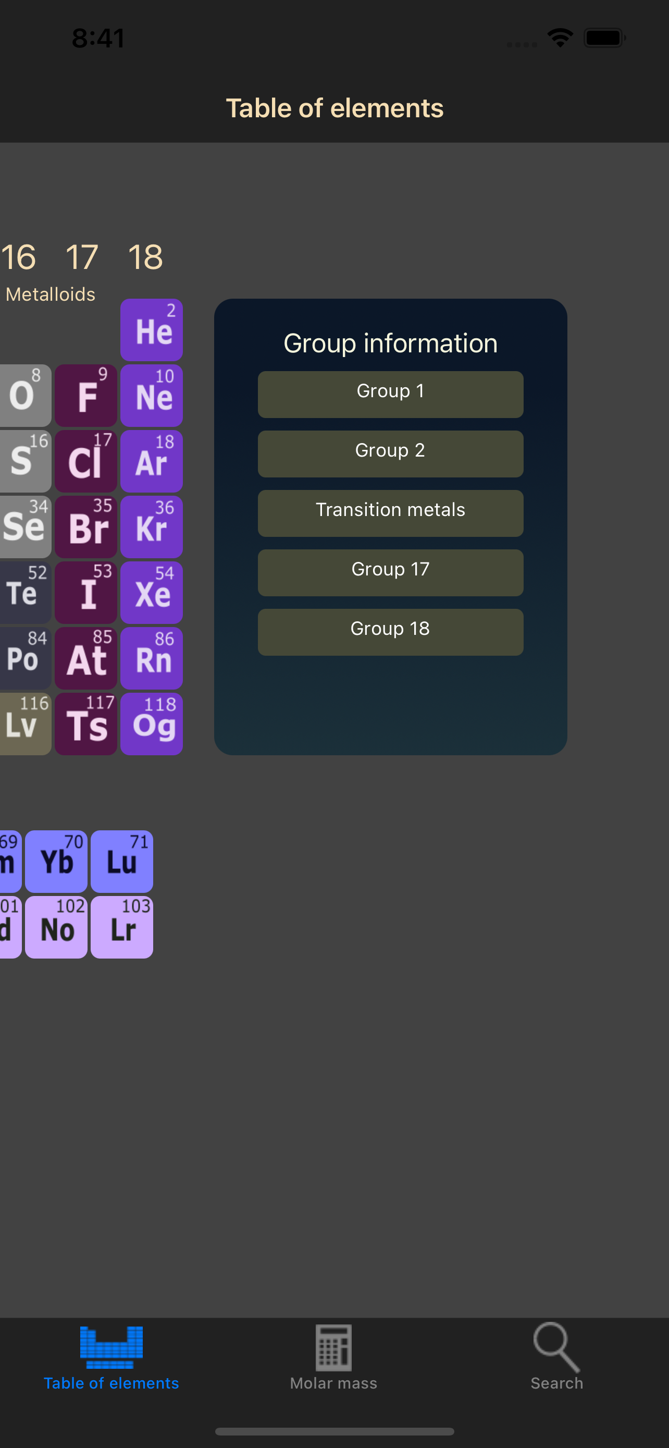The height and width of the screenshot is (1448, 669).
Task: Tap the Group information panel title
Action: click(x=390, y=343)
